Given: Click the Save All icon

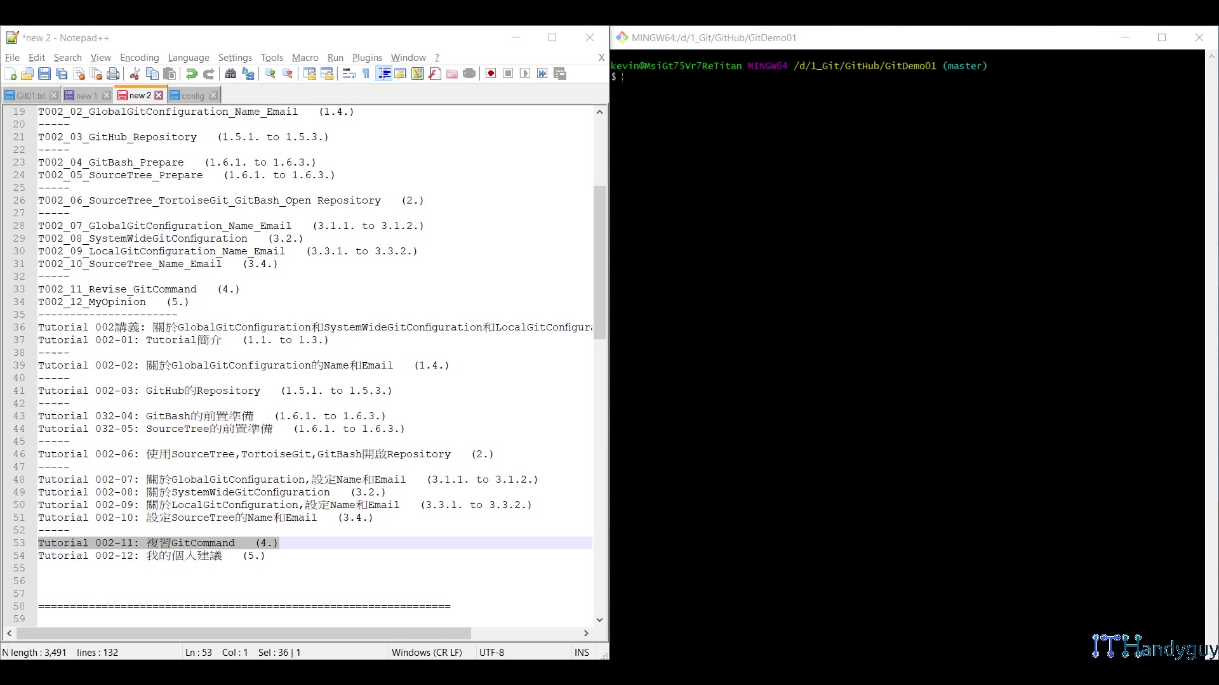Looking at the screenshot, I should coord(62,74).
